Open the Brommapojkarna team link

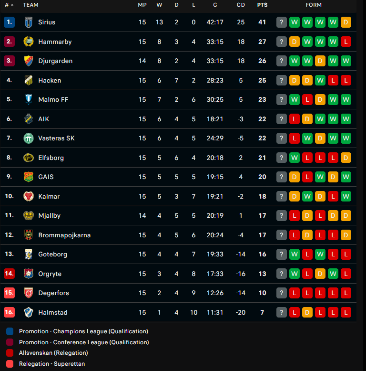click(x=64, y=235)
